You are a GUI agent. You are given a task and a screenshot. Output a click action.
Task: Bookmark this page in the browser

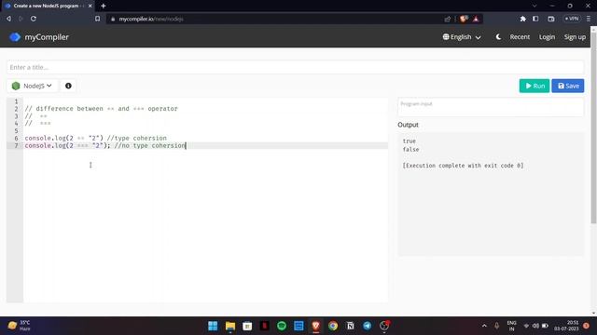click(97, 19)
